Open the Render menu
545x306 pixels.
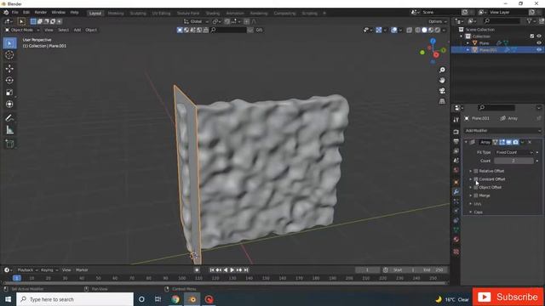pos(41,13)
